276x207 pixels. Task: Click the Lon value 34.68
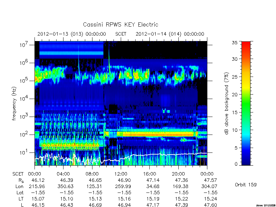(x=153, y=186)
